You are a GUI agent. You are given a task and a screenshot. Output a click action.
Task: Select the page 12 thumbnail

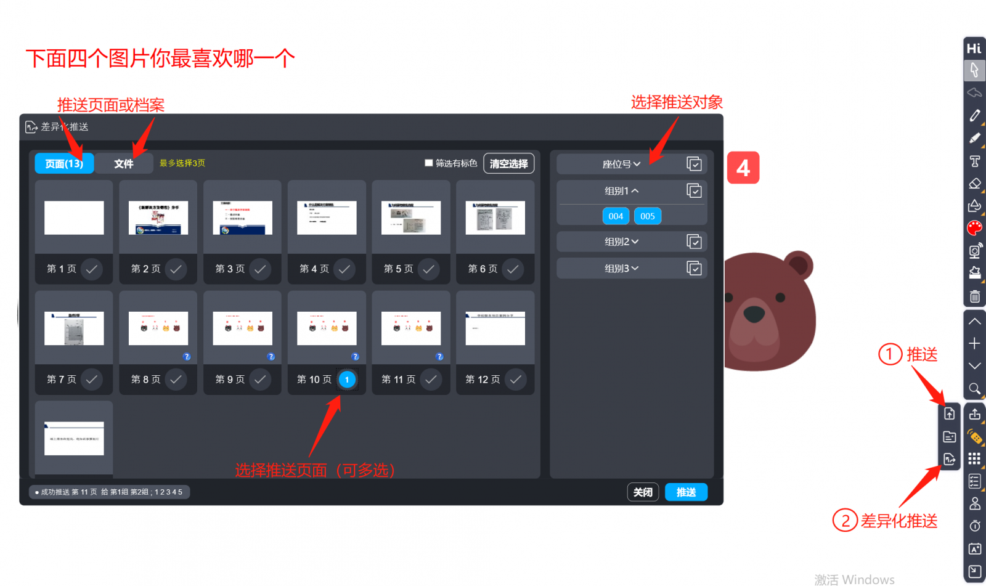(495, 328)
